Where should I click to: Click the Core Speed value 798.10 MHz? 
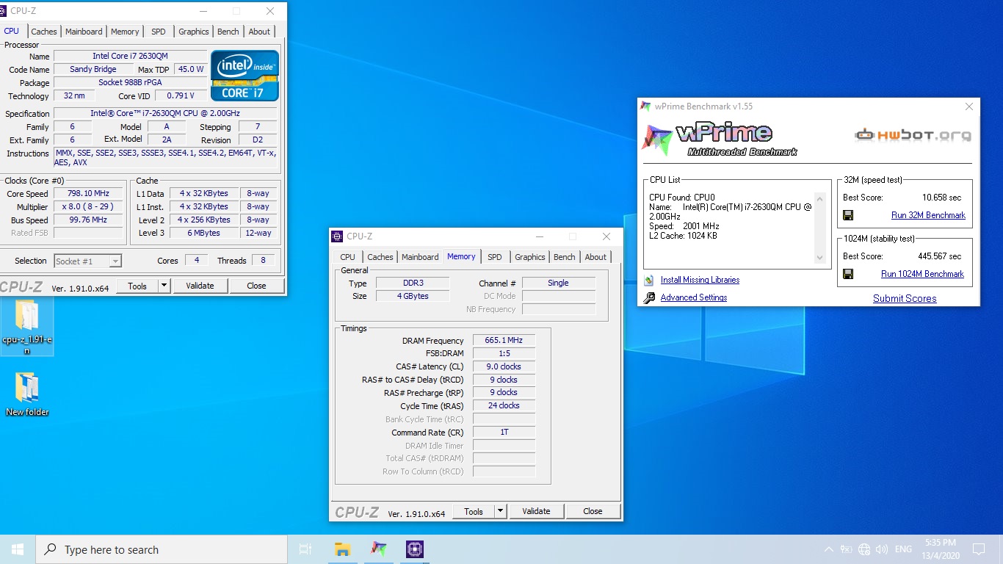pos(88,193)
